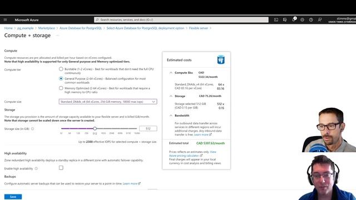Click the Compute Sku label
This screenshot has height=200, width=356.
[x=184, y=73]
